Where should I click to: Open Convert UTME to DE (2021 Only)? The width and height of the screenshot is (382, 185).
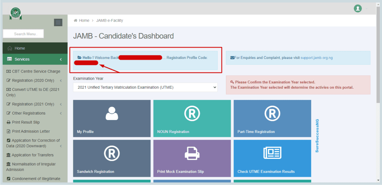33,92
